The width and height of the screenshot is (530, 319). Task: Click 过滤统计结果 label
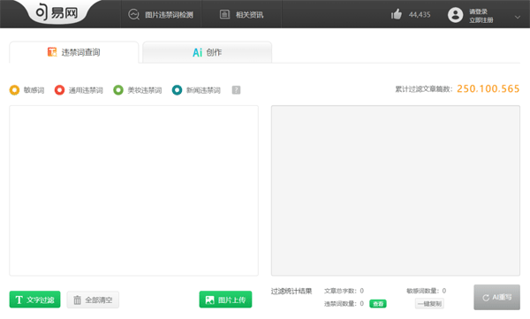pyautogui.click(x=291, y=291)
